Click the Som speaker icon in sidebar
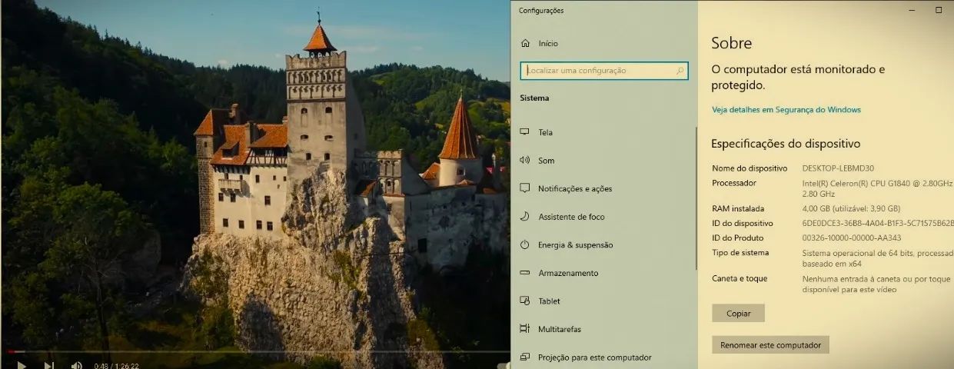The height and width of the screenshot is (369, 954). (525, 161)
